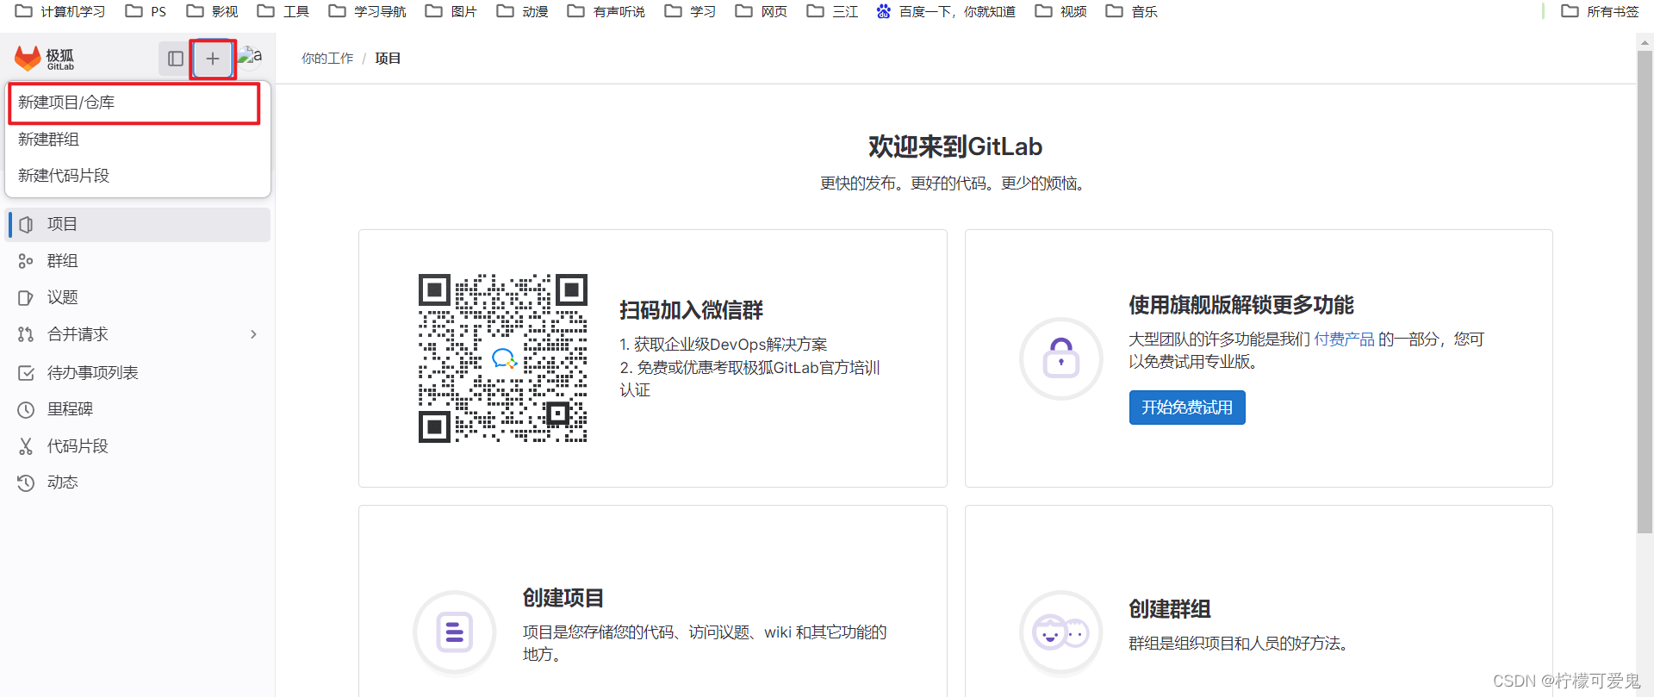Click the 代码片段 scissors icon
Screen dimensions: 1654x697
[x=26, y=446]
